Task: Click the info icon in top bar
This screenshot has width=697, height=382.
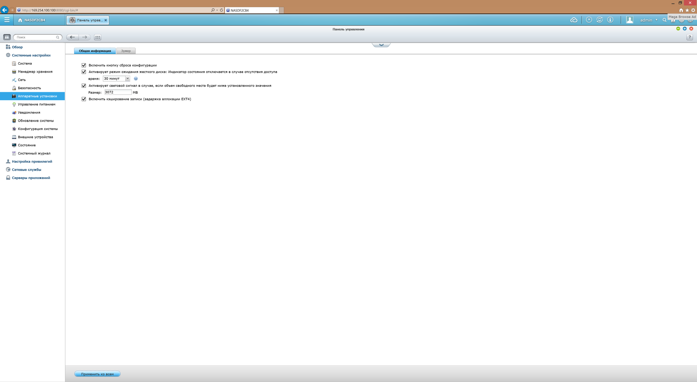Action: [610, 20]
